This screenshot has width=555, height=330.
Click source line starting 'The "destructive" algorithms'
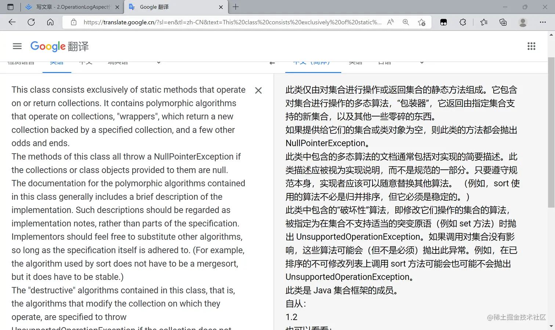coord(123,290)
